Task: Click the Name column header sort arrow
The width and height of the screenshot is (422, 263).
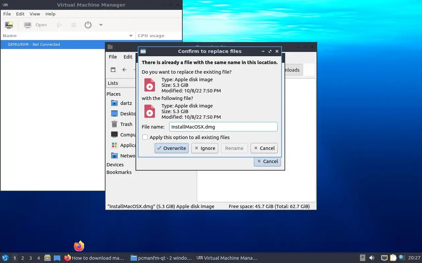Action: point(131,36)
